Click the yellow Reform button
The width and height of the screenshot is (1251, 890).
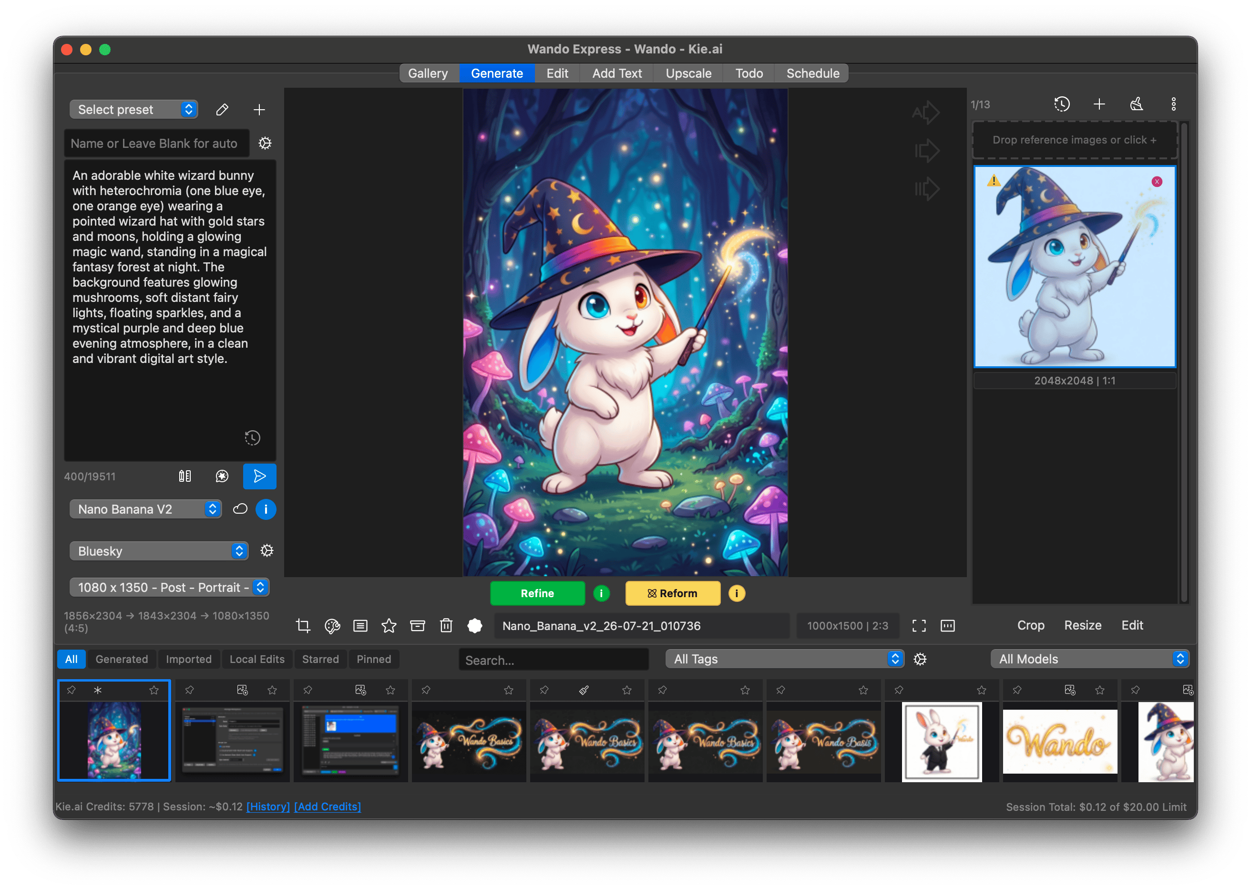673,593
